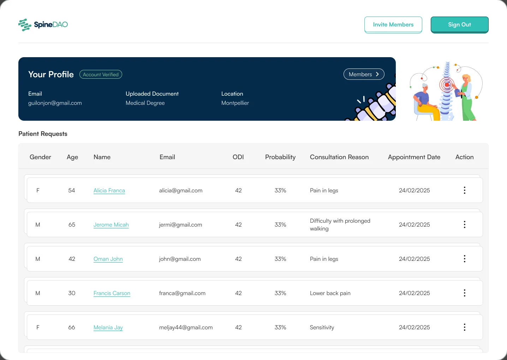Click profile email guilonjon@gmail.com
Image resolution: width=507 pixels, height=360 pixels.
coord(55,103)
